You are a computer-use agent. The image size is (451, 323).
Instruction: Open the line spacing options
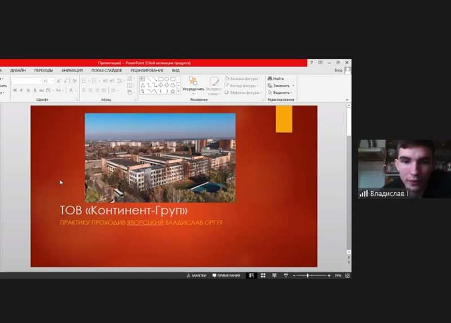coord(120,81)
